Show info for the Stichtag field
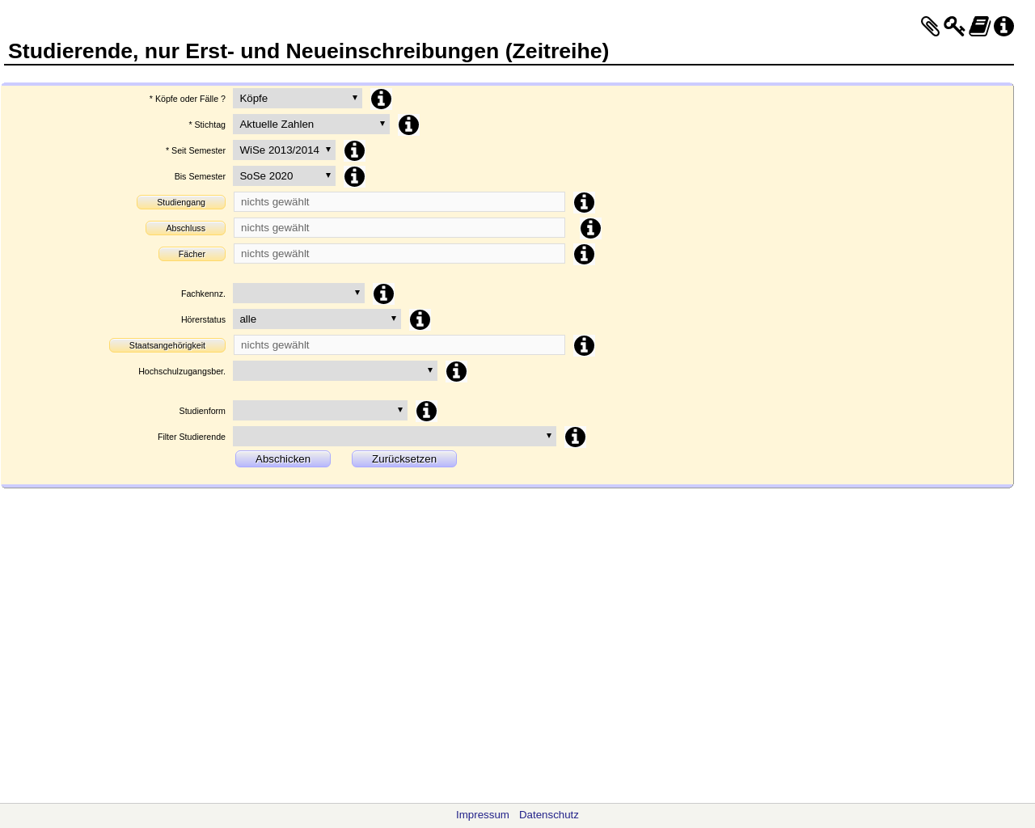 point(408,125)
